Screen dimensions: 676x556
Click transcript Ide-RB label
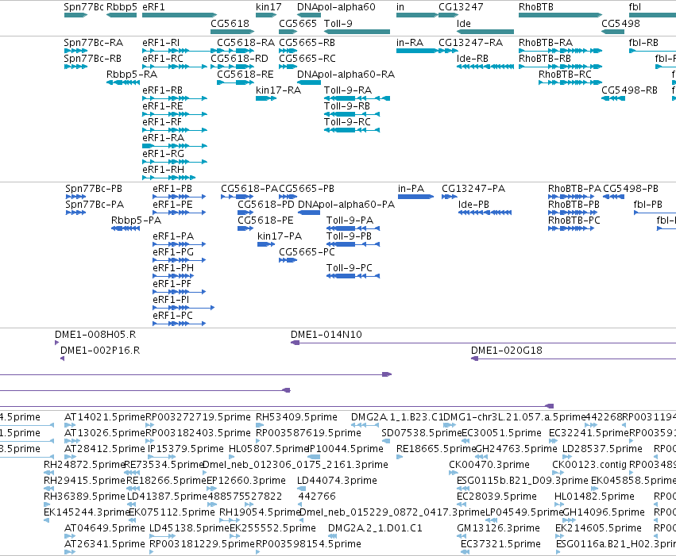pyautogui.click(x=473, y=59)
